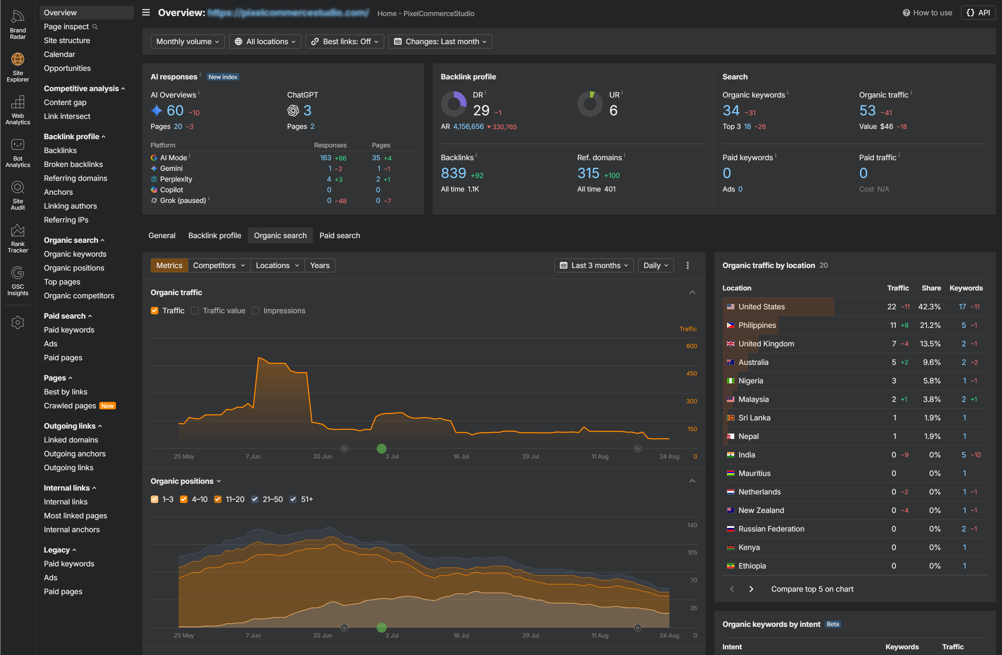
Task: Switch to the Paid search tab
Action: coord(340,235)
